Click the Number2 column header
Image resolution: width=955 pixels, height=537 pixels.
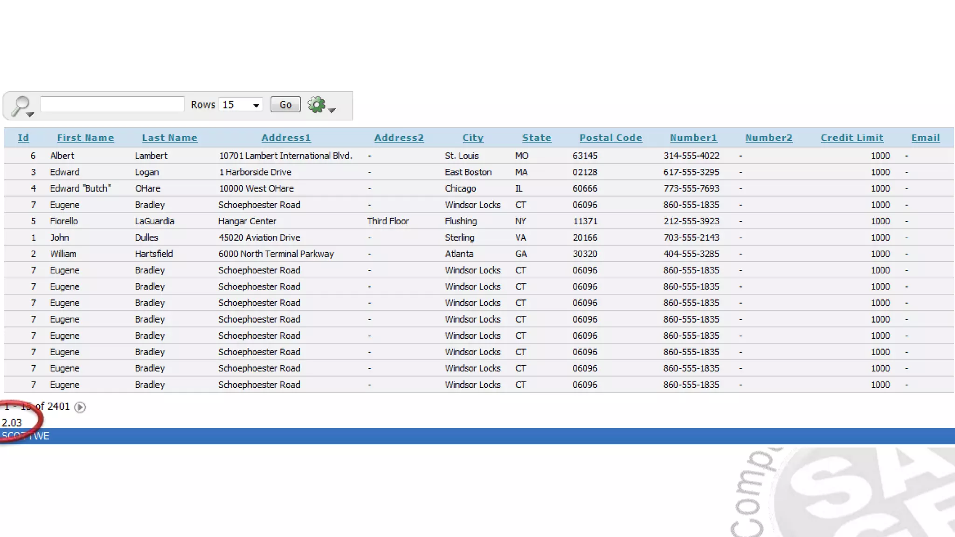769,138
